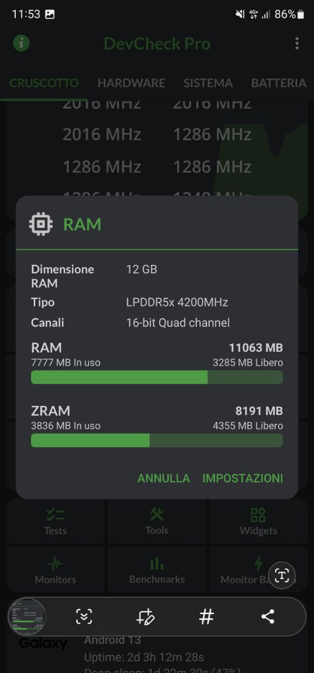This screenshot has height=673, width=314.
Task: Open the three-dot overflow menu
Action: [297, 43]
